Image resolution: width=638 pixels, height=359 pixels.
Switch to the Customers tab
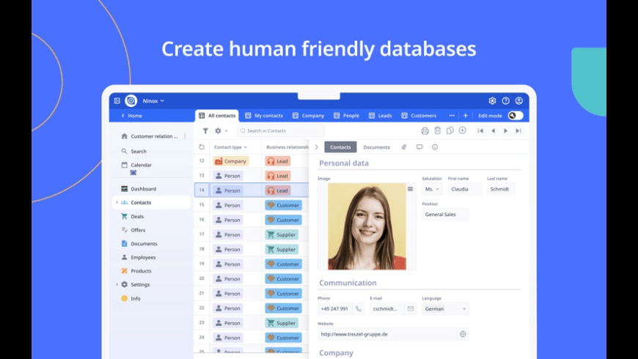(419, 116)
